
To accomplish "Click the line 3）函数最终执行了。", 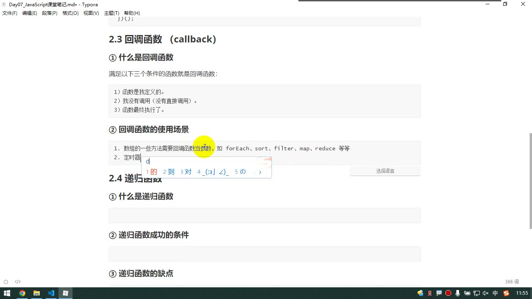I will tap(139, 110).
